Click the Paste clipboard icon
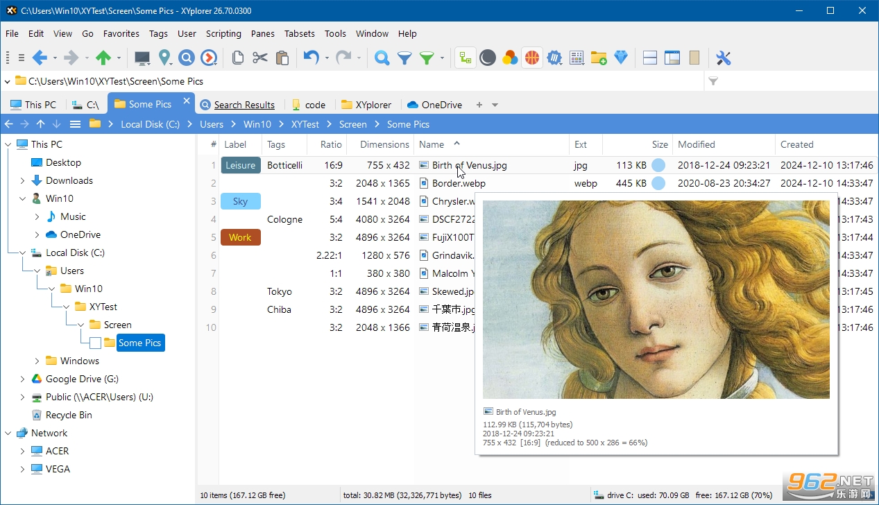The image size is (879, 505). click(x=282, y=58)
